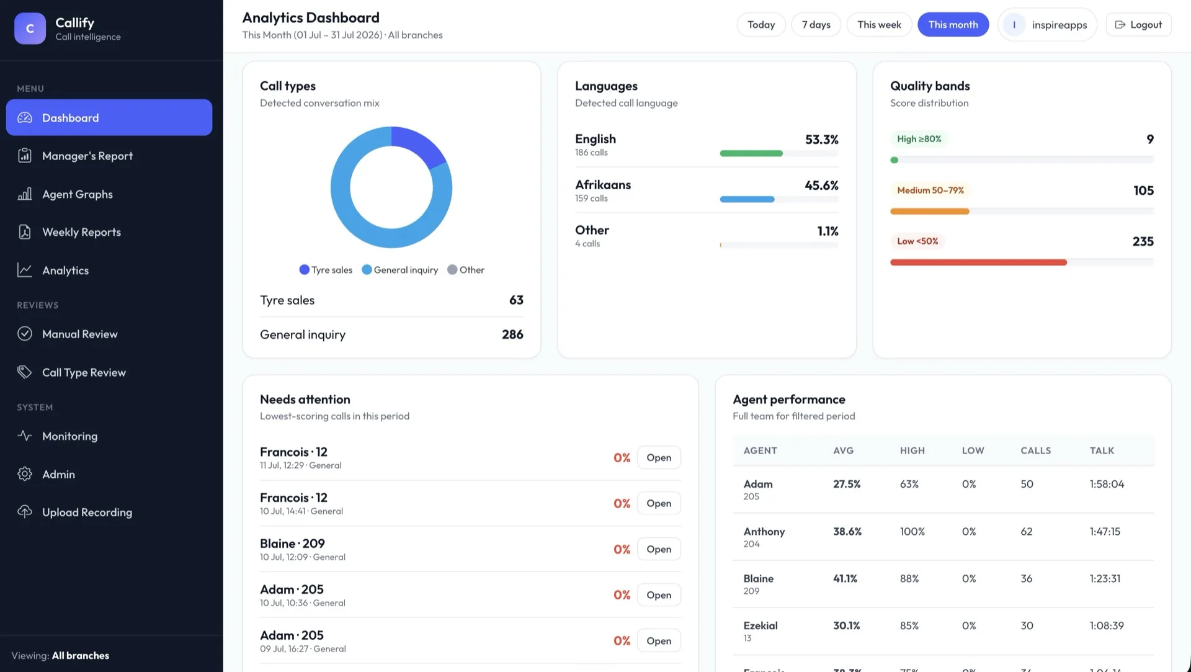
Task: Click the Afrikaans language progress bar
Action: pyautogui.click(x=779, y=199)
